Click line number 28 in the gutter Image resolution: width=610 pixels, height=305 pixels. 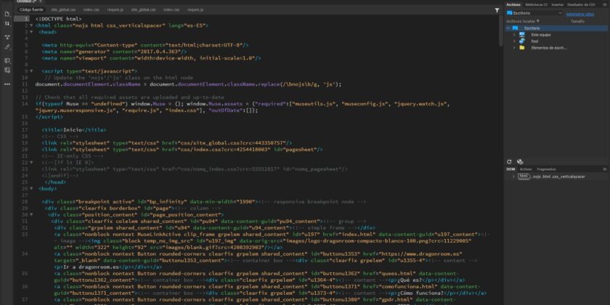pyautogui.click(x=25, y=202)
